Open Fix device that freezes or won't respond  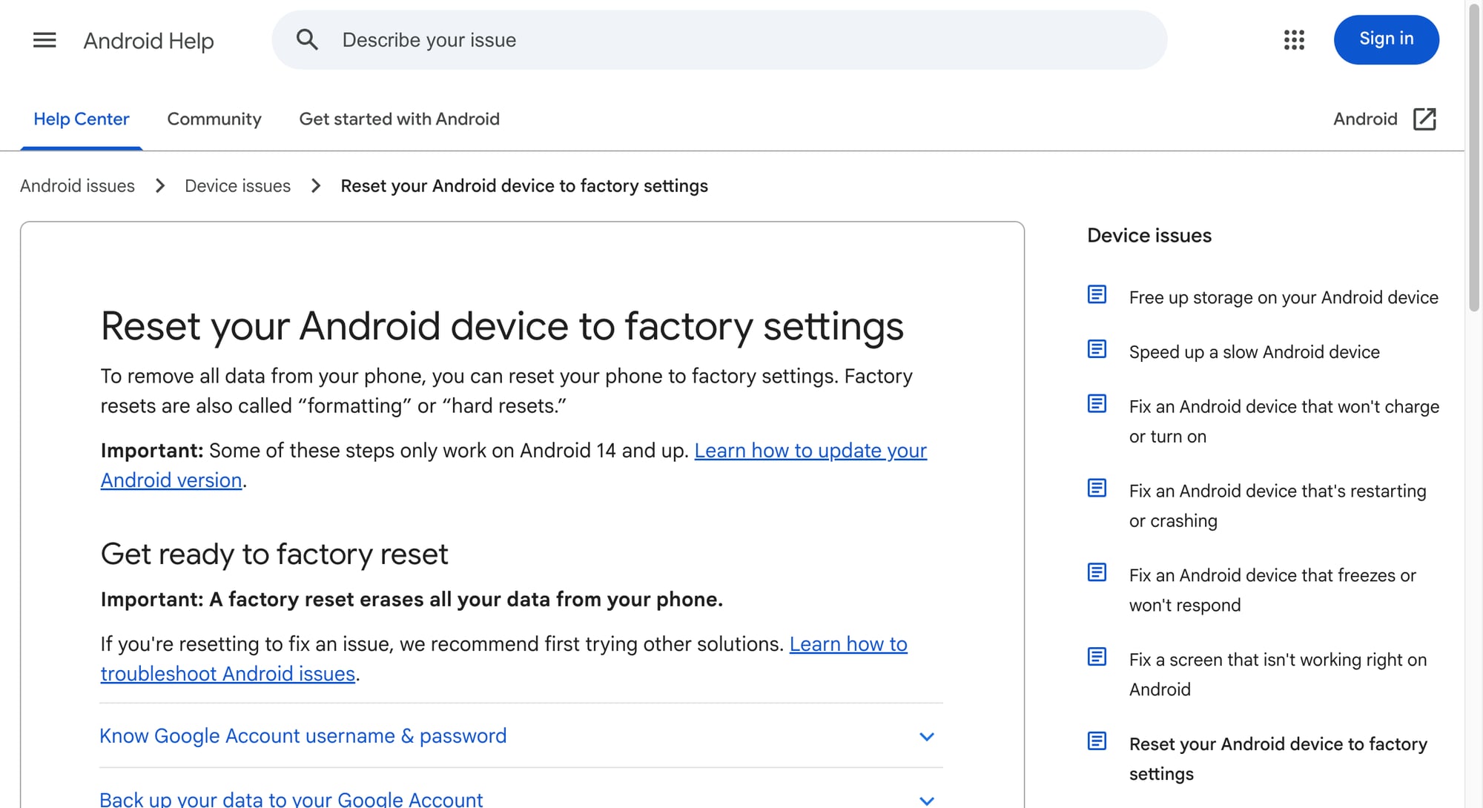[1272, 590]
